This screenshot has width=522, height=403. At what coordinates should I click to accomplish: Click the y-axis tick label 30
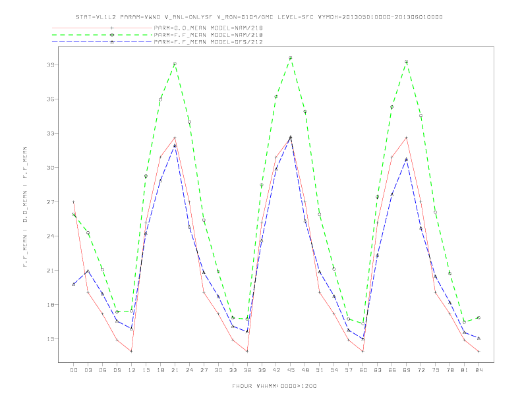pos(51,167)
